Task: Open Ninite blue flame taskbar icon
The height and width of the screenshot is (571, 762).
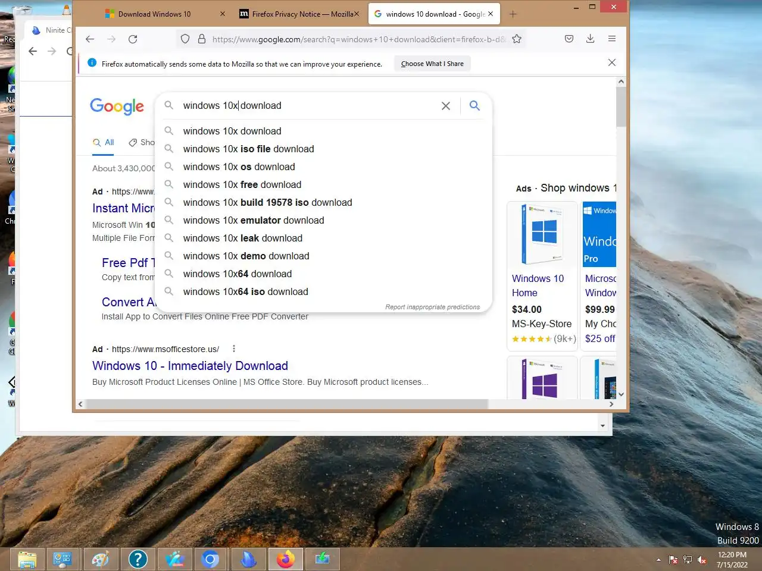Action: 248,559
